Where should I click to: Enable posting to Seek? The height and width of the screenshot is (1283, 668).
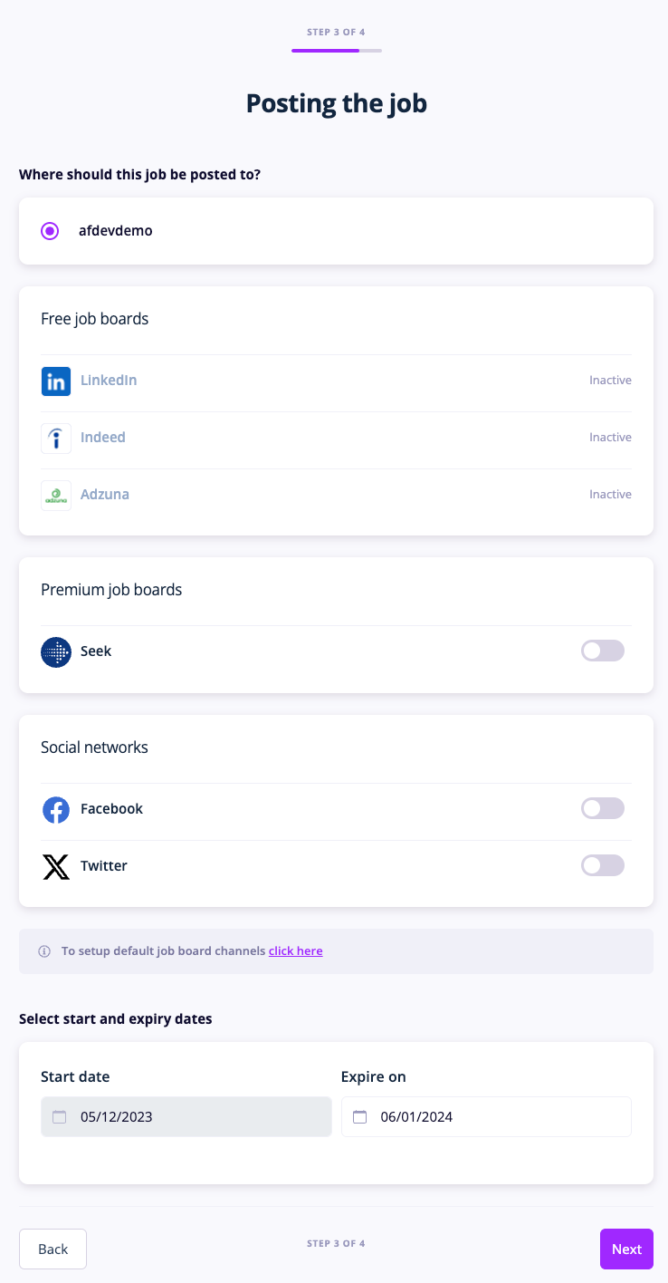(602, 651)
